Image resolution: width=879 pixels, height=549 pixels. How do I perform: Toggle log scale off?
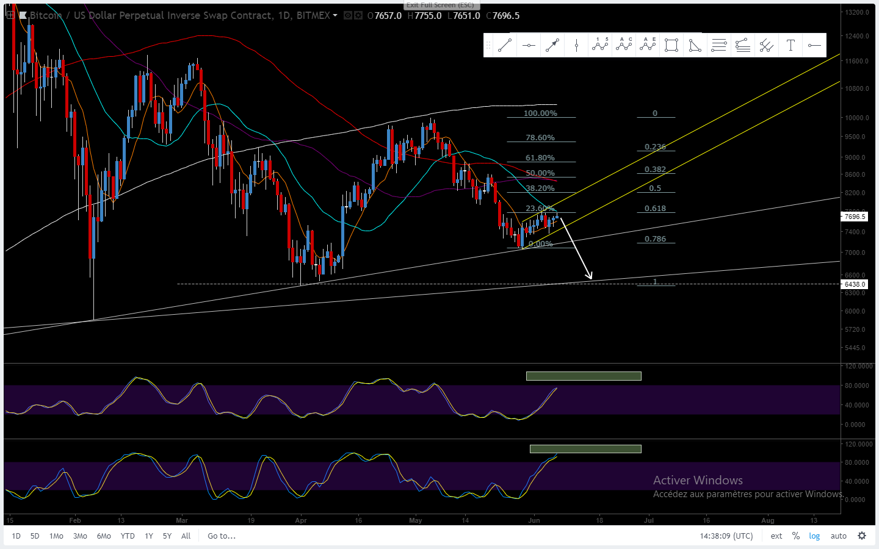pyautogui.click(x=814, y=536)
